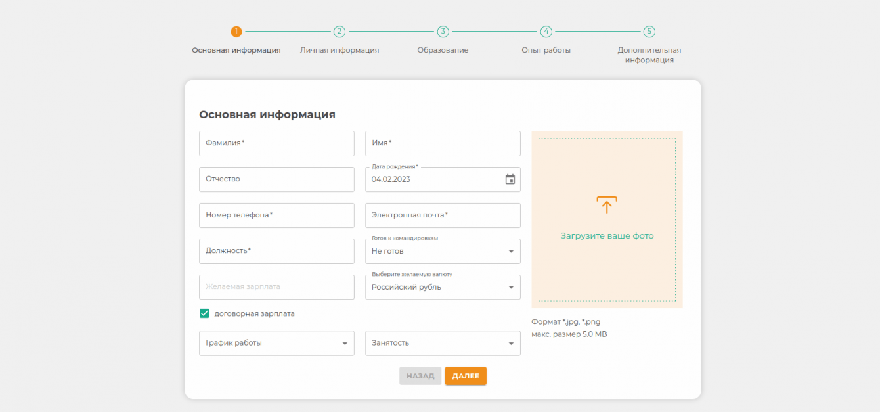The width and height of the screenshot is (880, 412).
Task: Go to step 1 circle Основная информация
Action: (236, 32)
